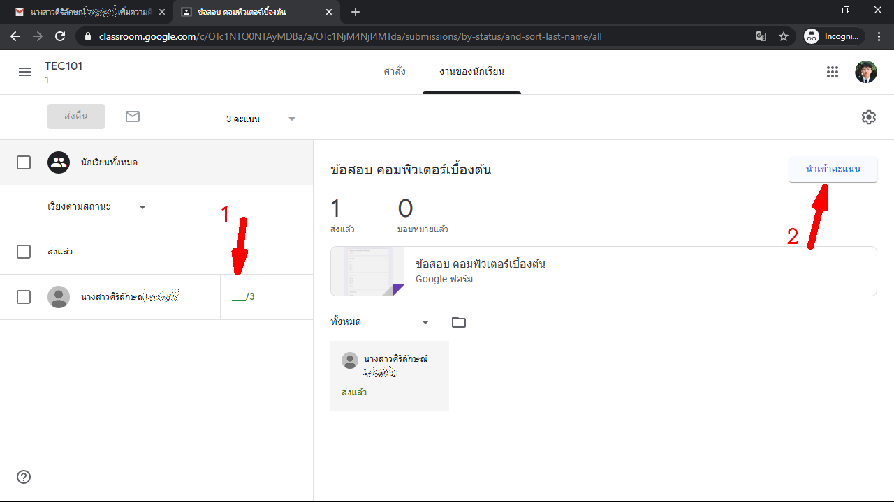Open the 3 คะแนน points dropdown
The width and height of the screenshot is (894, 502).
(261, 119)
